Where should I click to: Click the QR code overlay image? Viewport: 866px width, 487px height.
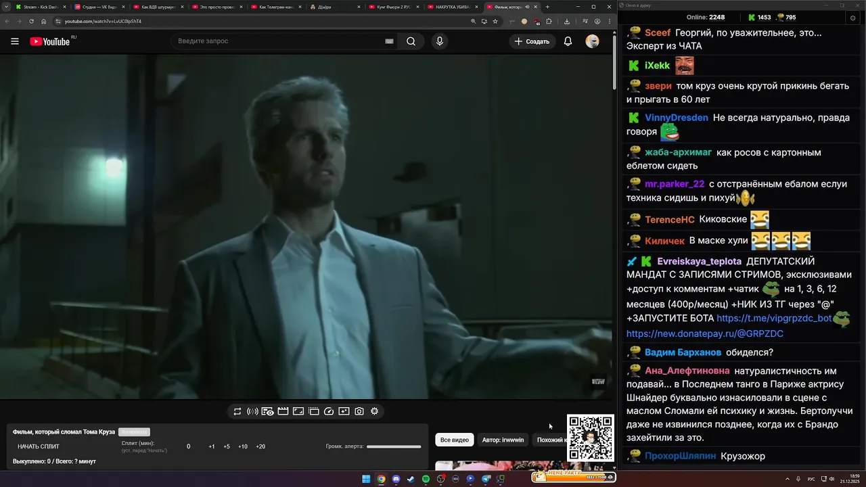point(591,438)
